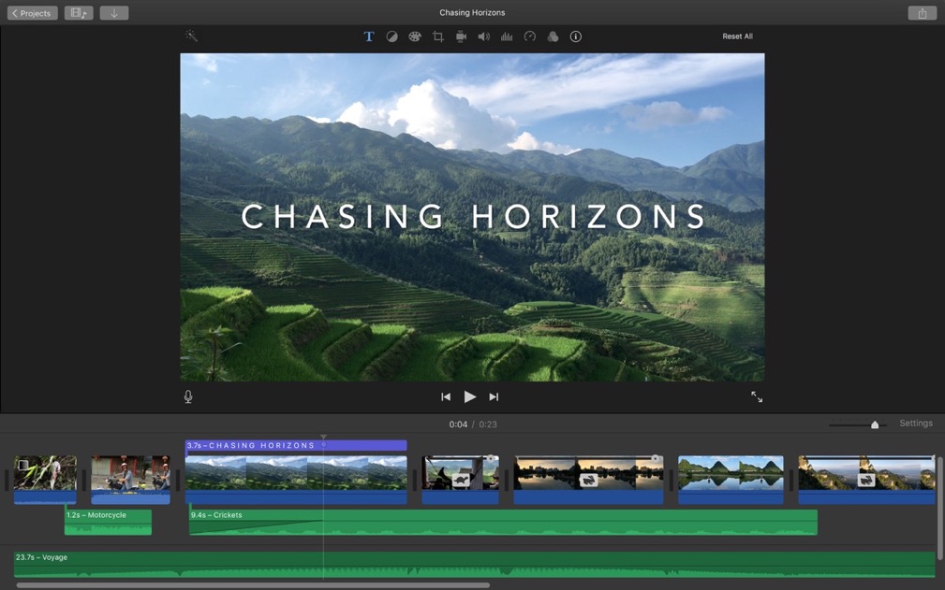Select the Cropping tool
945x590 pixels.
click(x=438, y=36)
